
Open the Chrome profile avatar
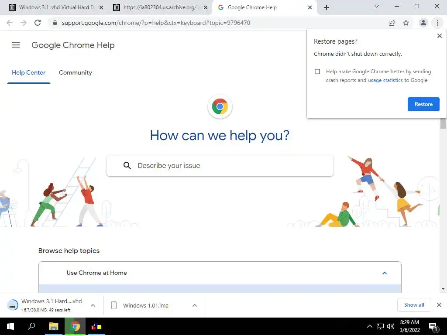(423, 23)
